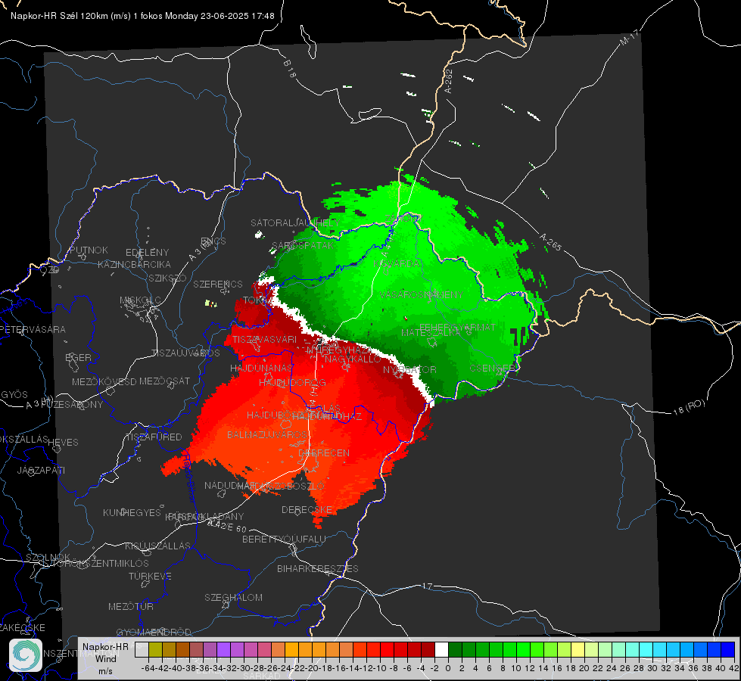
Task: Click the BERETTYÓÚJFALU label
Action: pyautogui.click(x=284, y=540)
